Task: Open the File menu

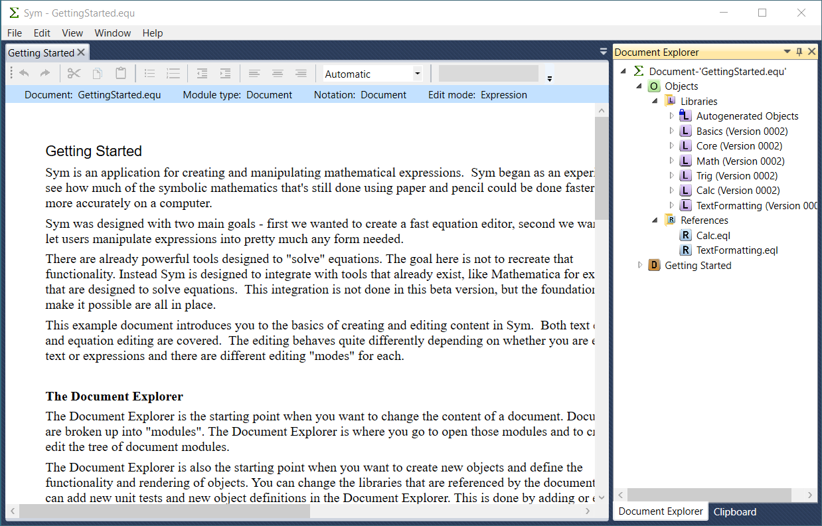Action: pos(15,33)
